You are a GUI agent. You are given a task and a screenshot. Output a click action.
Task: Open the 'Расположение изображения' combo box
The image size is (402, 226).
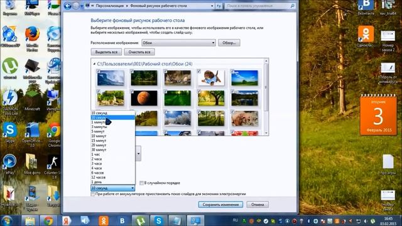(178, 43)
